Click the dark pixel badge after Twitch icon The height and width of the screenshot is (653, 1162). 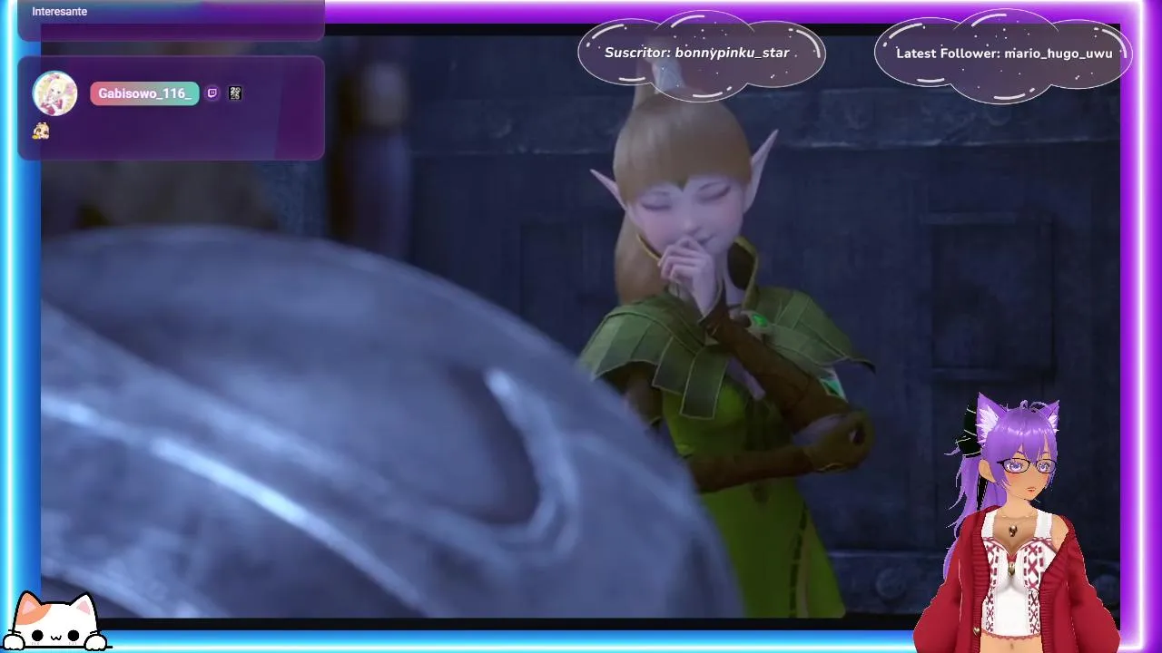pos(235,93)
